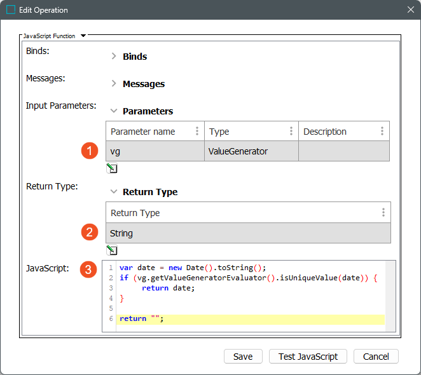Viewport: 421px width, 375px height.
Task: Select the ValueGenerator type cell
Action: click(x=251, y=151)
